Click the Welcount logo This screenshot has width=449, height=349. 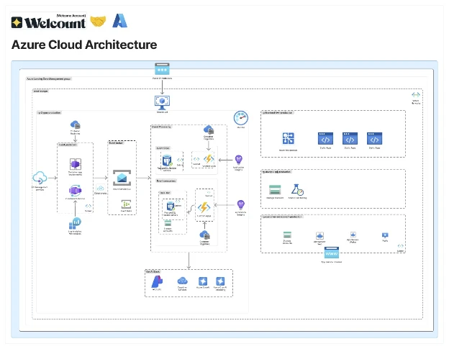(x=48, y=22)
